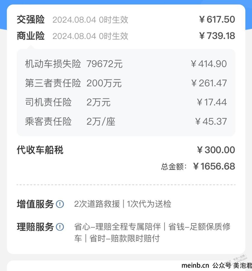Open the info icon beside 增值服务
The height and width of the screenshot is (271, 252).
pos(60,204)
